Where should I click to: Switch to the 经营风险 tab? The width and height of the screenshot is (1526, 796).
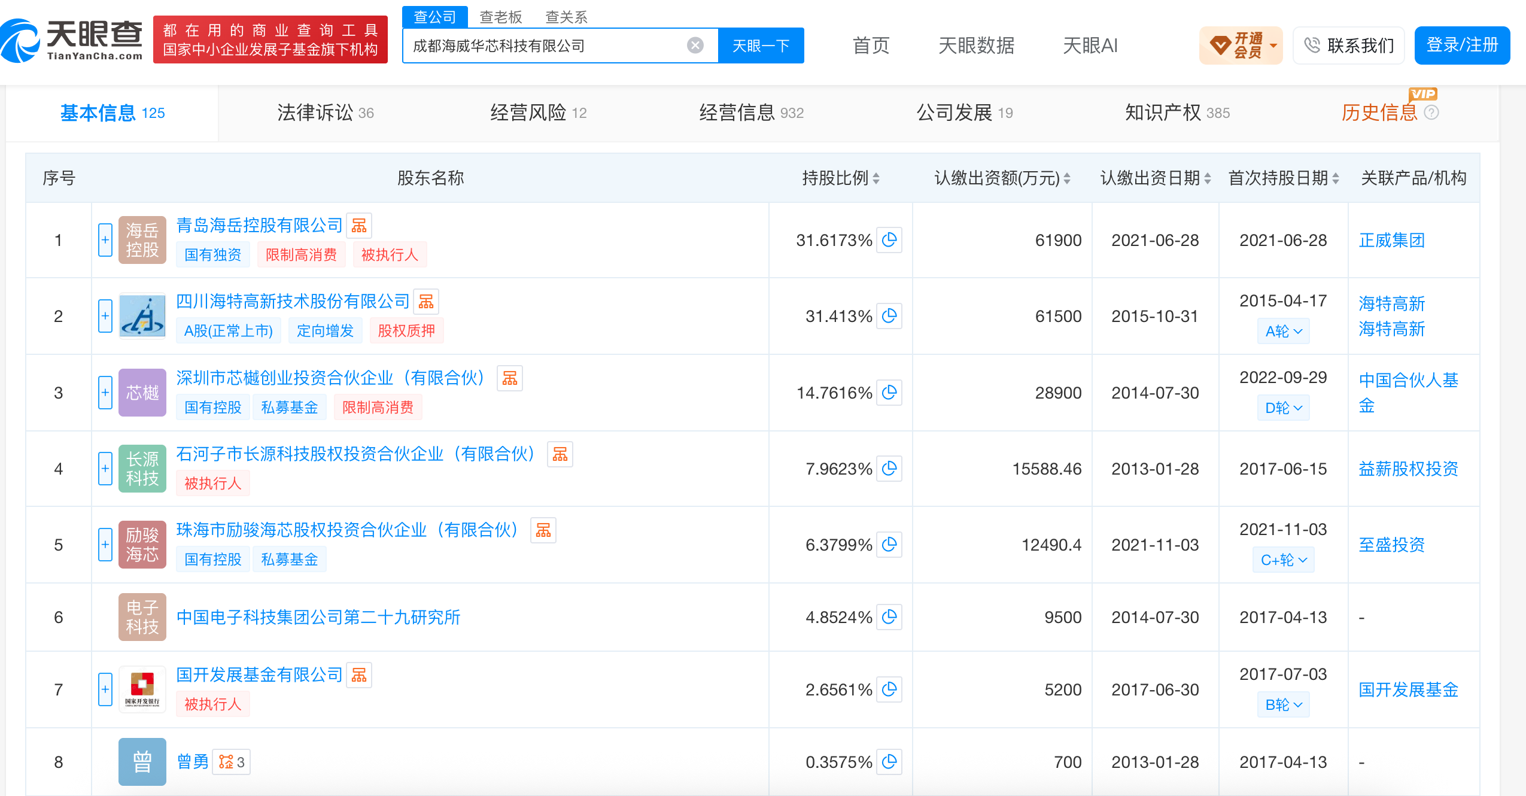tap(539, 113)
